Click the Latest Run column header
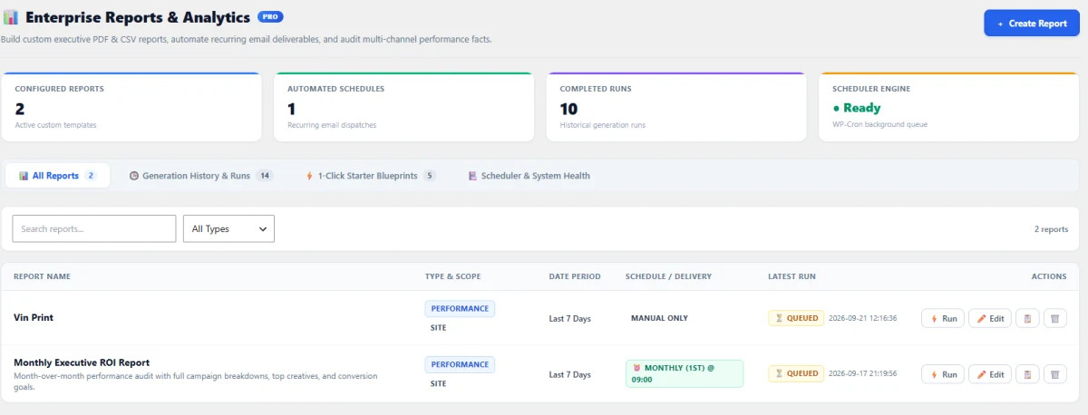Viewport: 1088px width, 415px height. pos(792,276)
